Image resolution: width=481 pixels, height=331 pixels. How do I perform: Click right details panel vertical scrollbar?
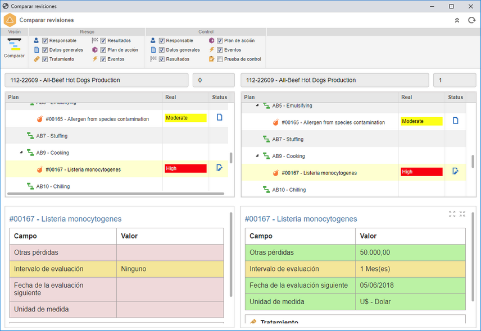click(x=473, y=257)
